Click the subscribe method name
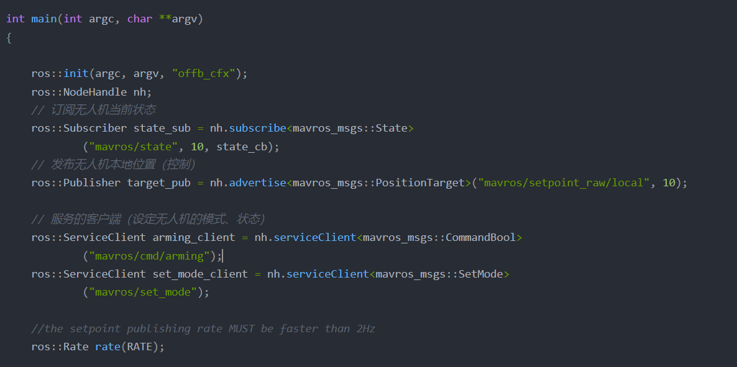This screenshot has width=737, height=367. point(257,127)
